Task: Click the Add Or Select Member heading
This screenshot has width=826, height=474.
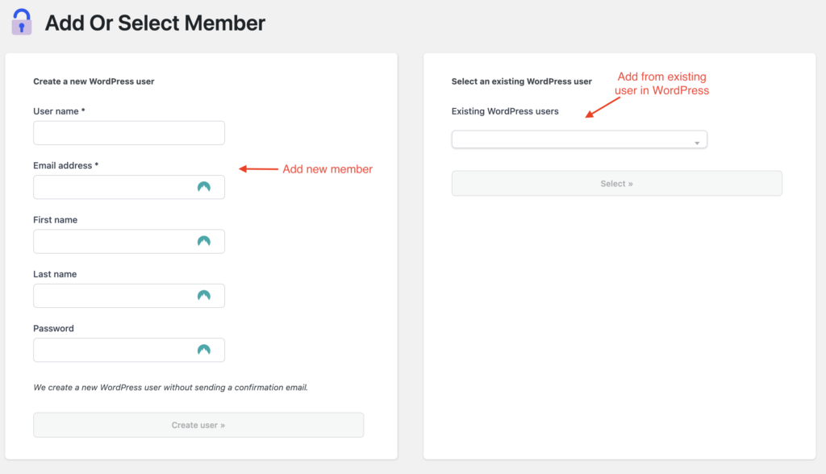Action: (x=154, y=23)
